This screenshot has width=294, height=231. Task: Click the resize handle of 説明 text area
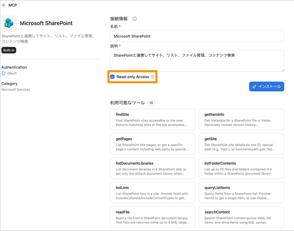[283, 70]
